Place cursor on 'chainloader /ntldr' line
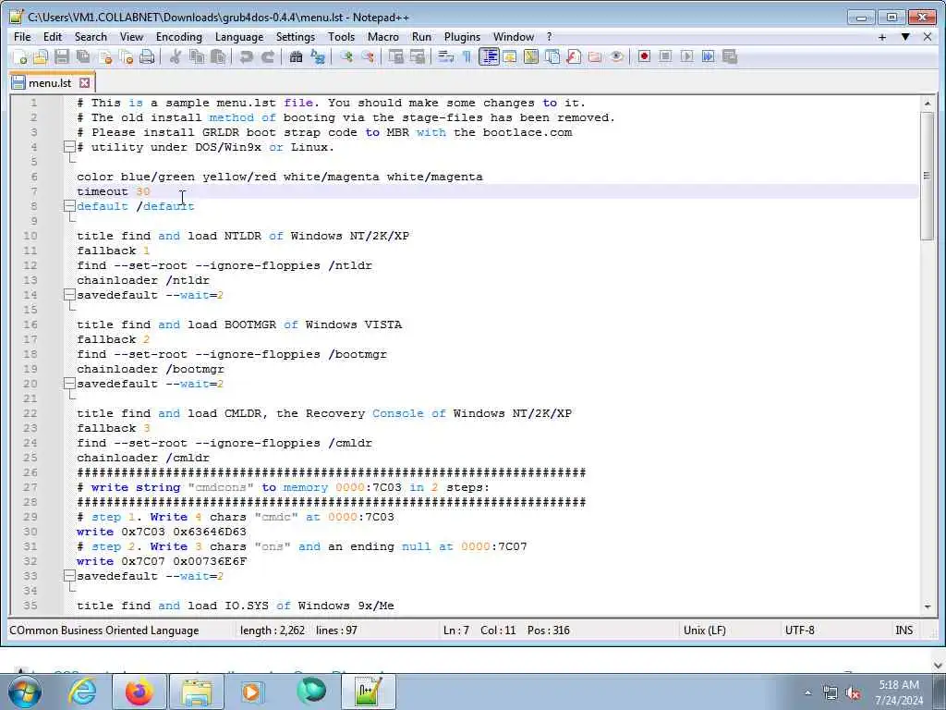 [143, 280]
